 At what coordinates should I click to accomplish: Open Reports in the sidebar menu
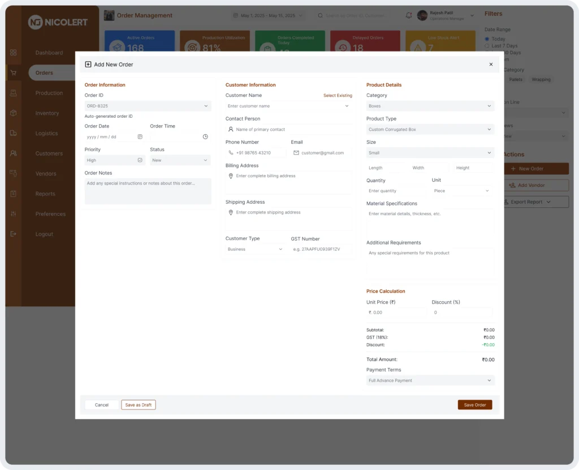(45, 194)
